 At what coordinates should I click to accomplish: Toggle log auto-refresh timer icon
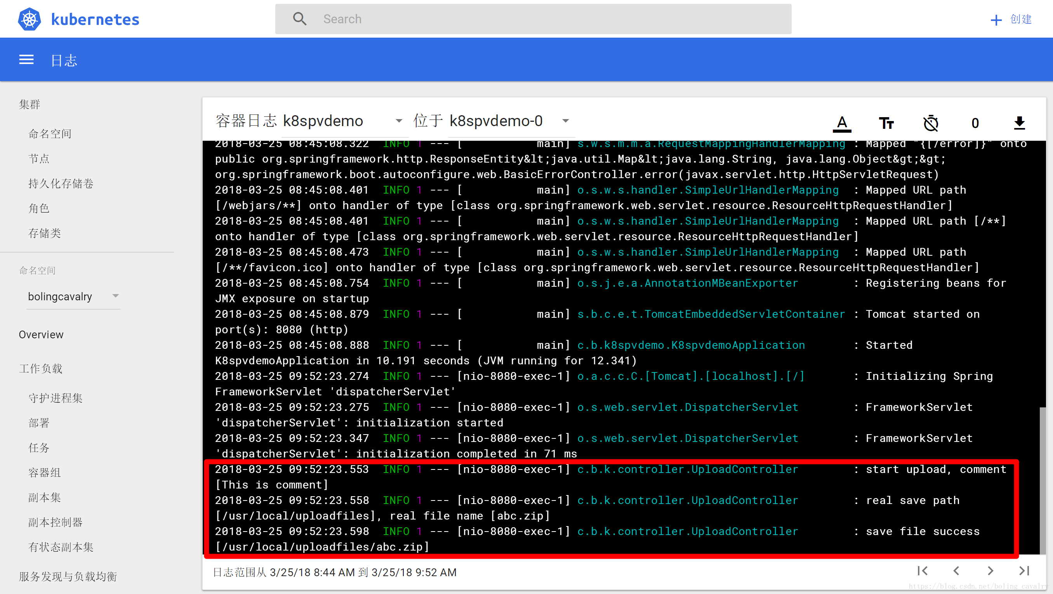pos(931,123)
